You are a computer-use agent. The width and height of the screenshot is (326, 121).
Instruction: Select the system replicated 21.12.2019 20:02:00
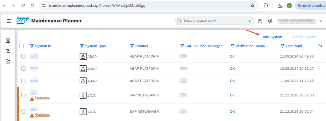click(x=24, y=95)
